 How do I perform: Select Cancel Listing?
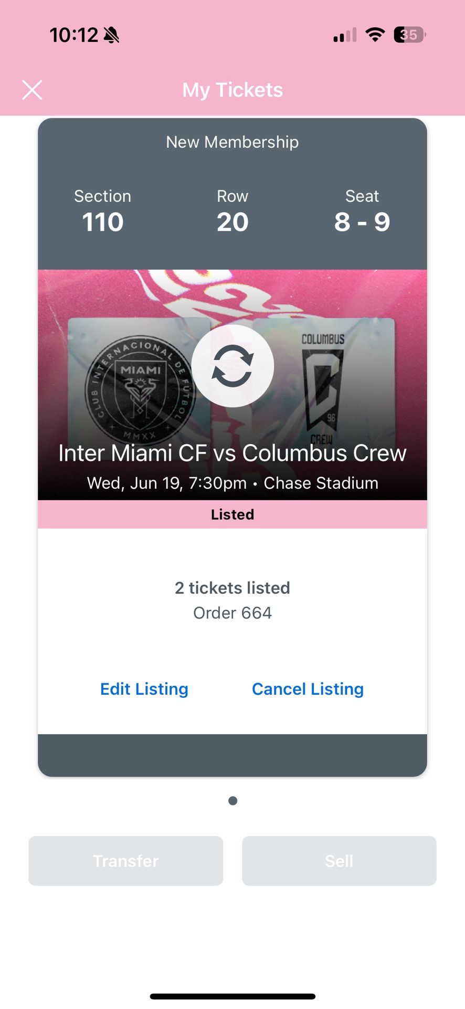[308, 689]
